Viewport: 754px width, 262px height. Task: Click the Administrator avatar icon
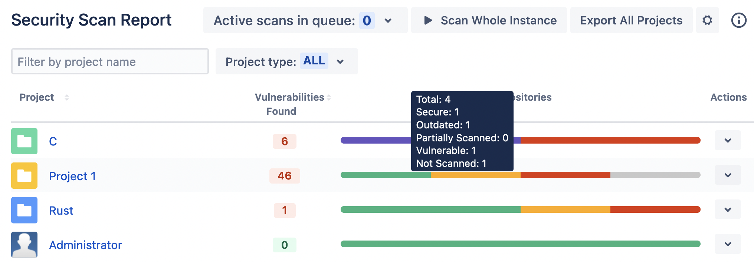point(24,245)
